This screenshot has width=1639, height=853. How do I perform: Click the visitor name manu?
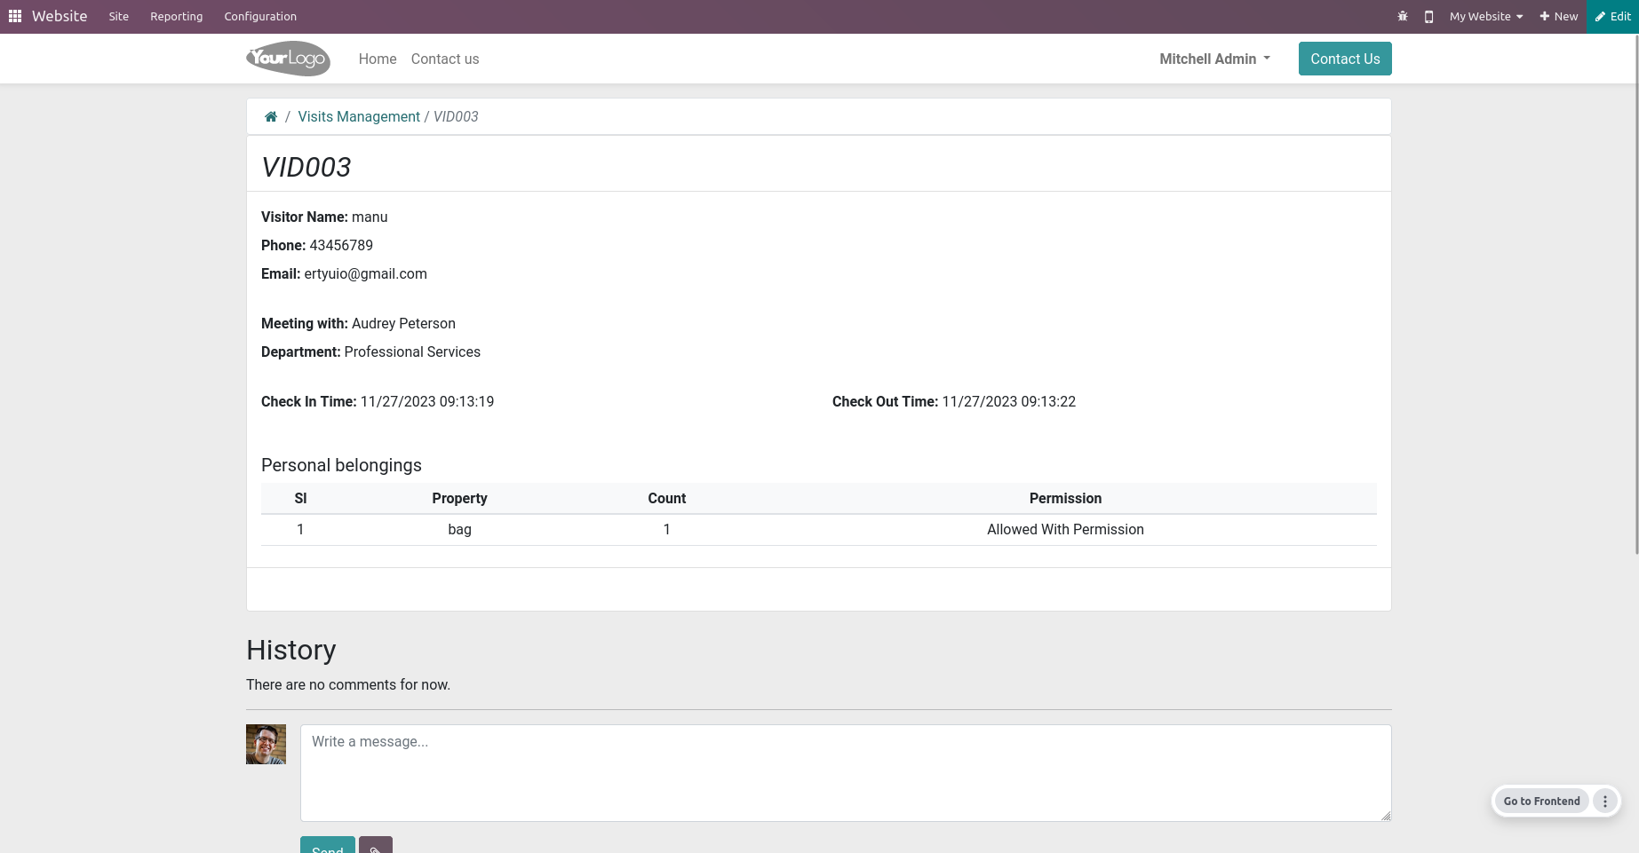pos(370,217)
